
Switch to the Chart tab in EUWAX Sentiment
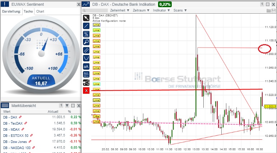click(x=40, y=11)
